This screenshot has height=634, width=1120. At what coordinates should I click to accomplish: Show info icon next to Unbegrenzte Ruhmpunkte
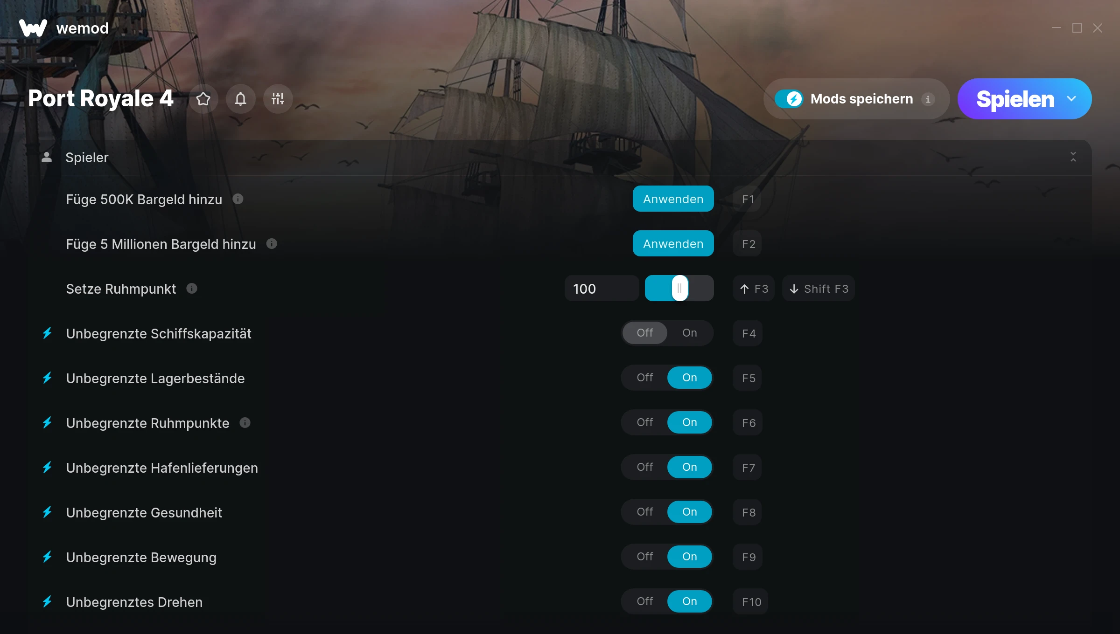(x=245, y=423)
